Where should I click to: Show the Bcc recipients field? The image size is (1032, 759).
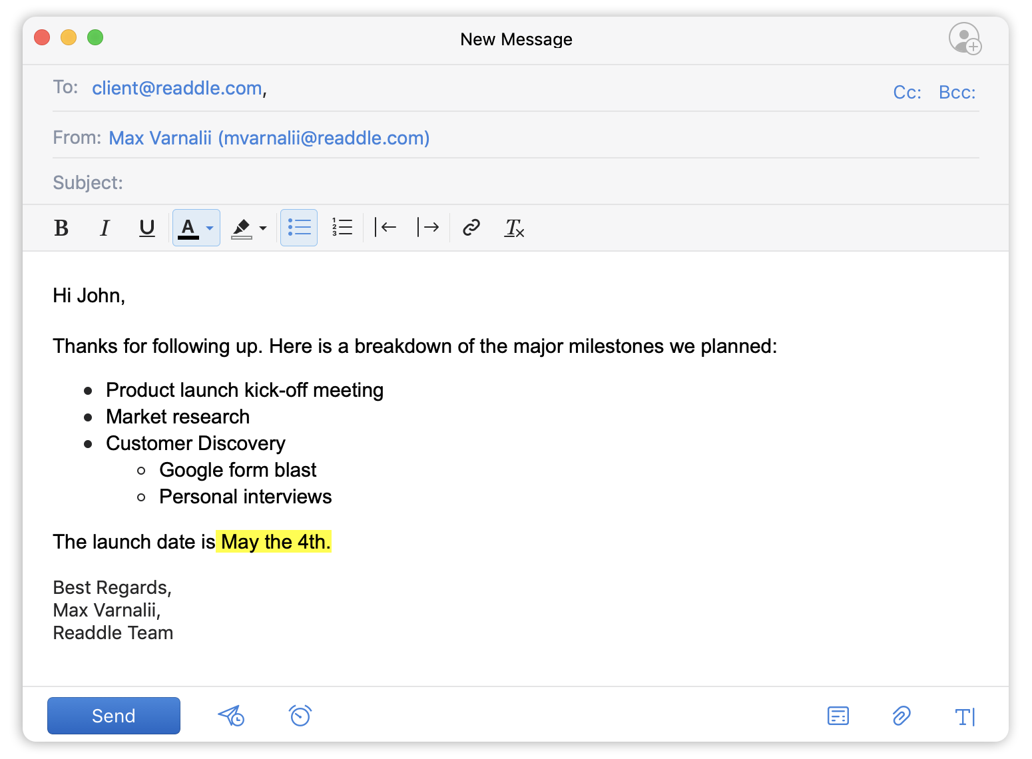point(957,92)
